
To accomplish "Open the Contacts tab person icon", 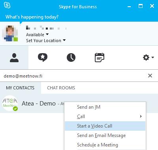I will click(14, 57).
